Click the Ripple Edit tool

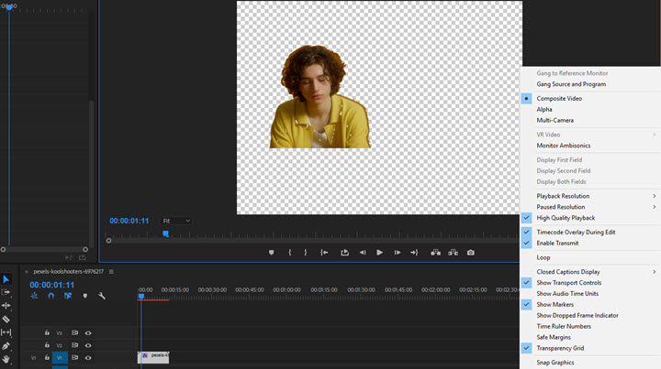6,306
